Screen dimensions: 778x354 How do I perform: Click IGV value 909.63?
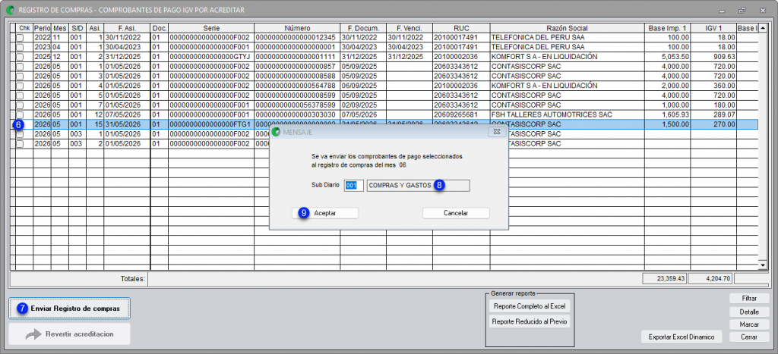(713, 57)
